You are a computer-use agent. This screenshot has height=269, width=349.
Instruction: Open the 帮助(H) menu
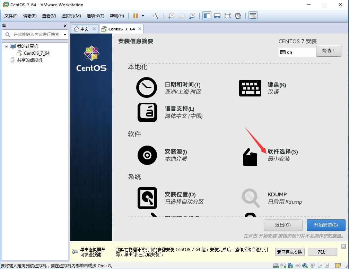coord(117,16)
